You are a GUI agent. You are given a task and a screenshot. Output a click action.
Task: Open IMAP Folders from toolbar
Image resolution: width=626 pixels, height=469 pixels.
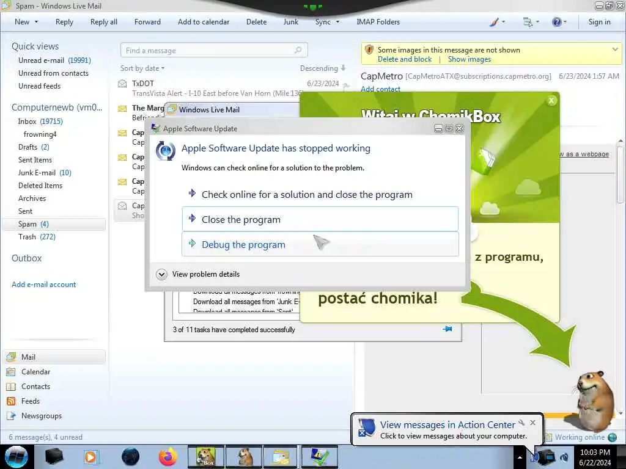[x=378, y=22]
